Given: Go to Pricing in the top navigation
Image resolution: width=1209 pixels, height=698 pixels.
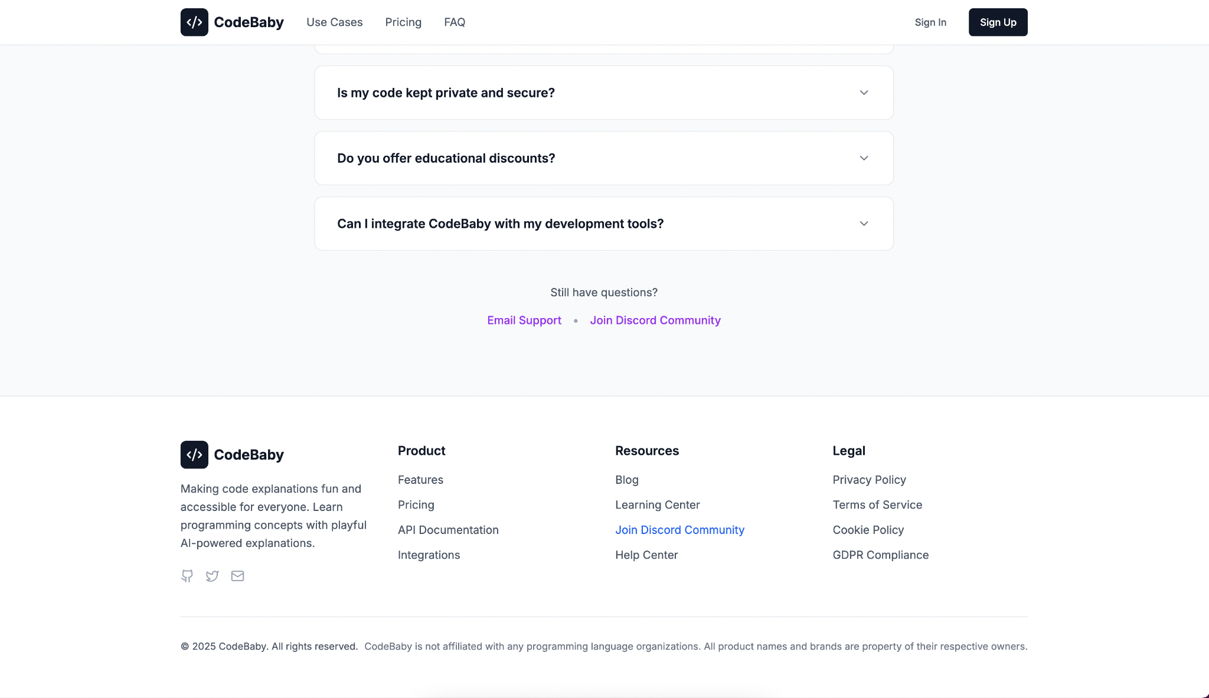Looking at the screenshot, I should tap(403, 22).
